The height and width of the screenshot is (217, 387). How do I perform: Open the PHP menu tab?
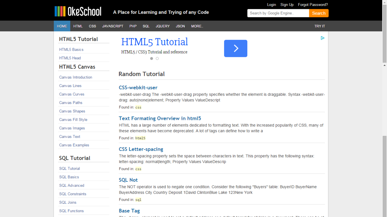pos(133,26)
